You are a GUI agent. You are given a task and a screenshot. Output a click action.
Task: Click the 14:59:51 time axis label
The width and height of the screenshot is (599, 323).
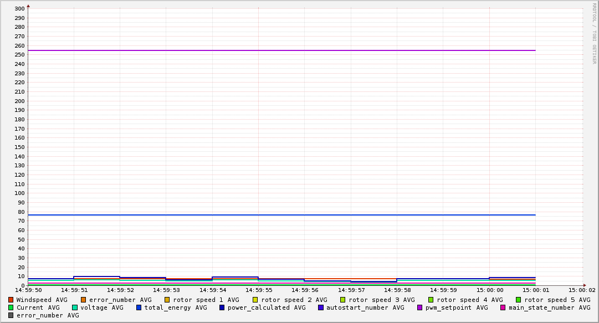tap(74, 290)
